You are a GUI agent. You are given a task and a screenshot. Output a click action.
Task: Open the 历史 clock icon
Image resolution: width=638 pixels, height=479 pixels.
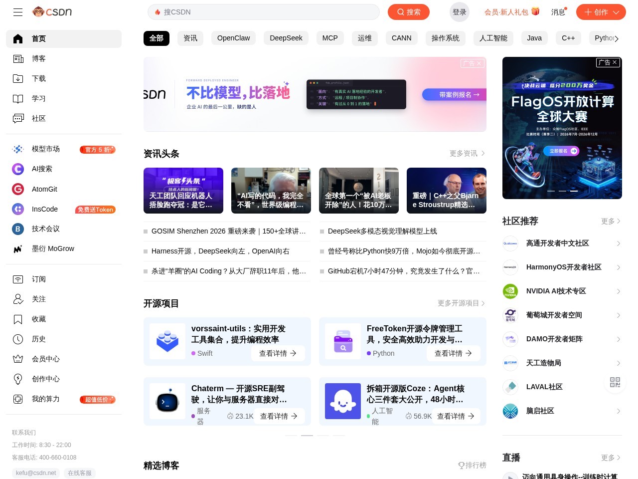(x=18, y=339)
